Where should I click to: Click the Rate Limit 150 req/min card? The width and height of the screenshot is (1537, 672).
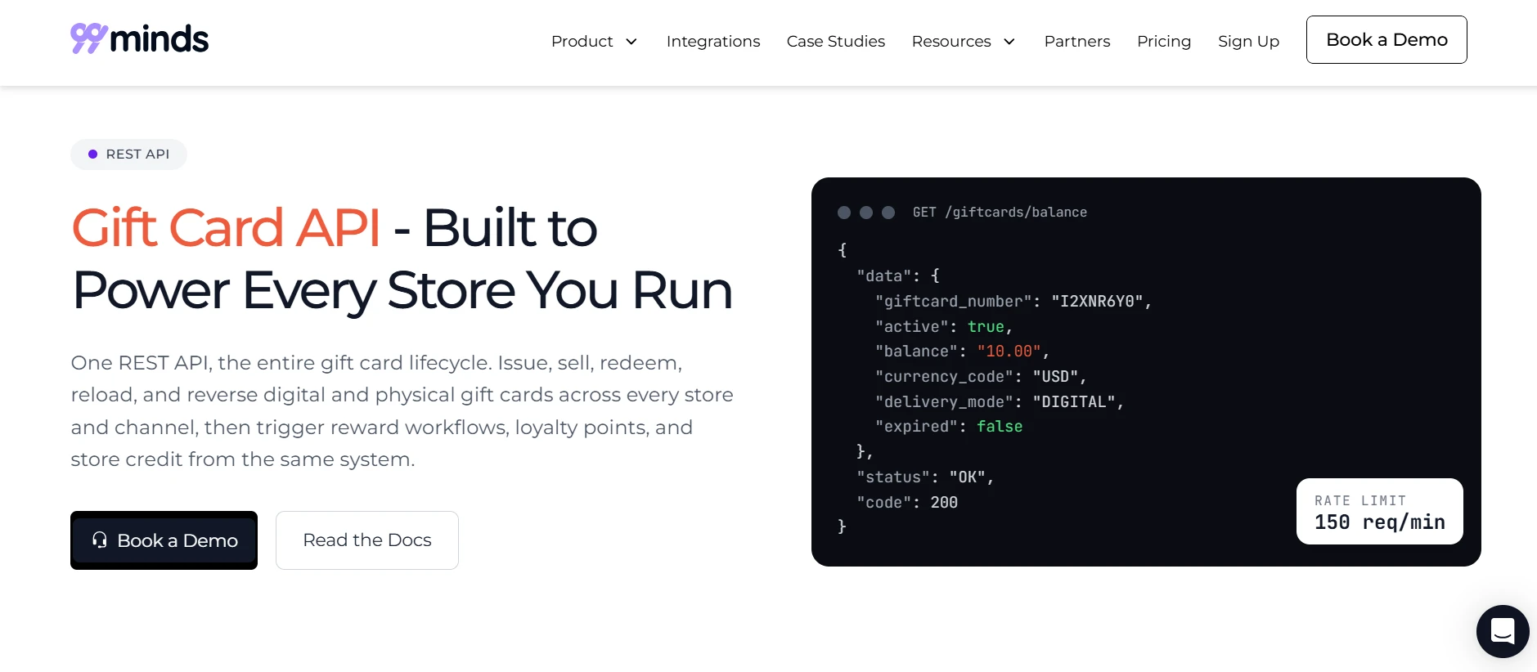1380,512
